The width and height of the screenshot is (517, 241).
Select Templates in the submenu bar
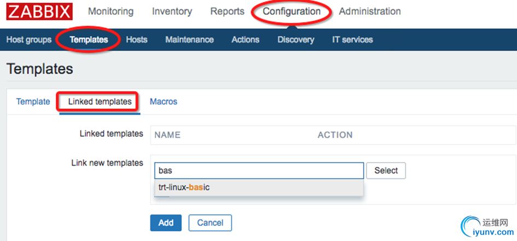(x=89, y=40)
